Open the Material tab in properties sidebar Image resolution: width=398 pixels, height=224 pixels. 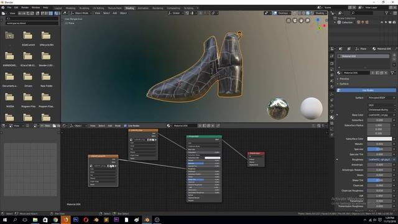click(331, 118)
